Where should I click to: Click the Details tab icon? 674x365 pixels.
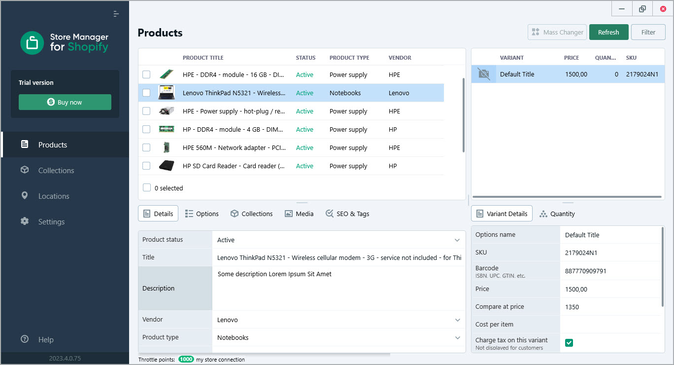(x=147, y=214)
